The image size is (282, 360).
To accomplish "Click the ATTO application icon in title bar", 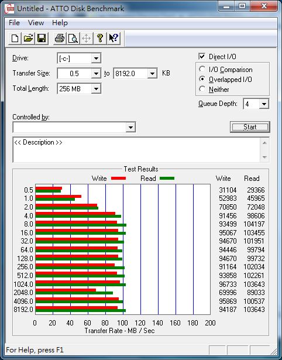I will 9,9.
